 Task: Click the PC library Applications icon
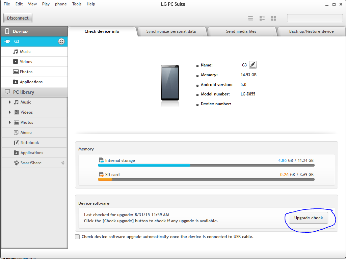click(x=16, y=153)
